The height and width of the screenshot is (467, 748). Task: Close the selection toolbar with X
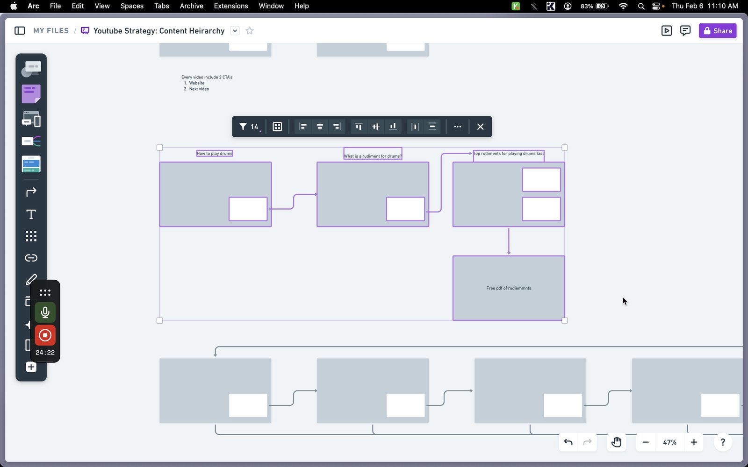pos(480,127)
